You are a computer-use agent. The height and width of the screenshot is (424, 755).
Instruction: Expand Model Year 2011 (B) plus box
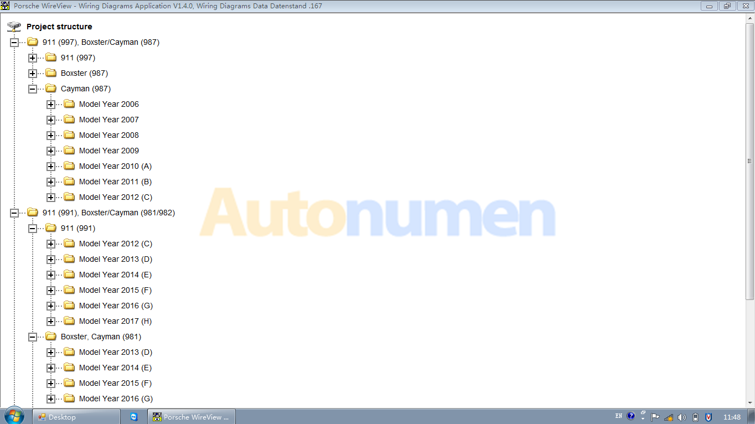point(51,182)
